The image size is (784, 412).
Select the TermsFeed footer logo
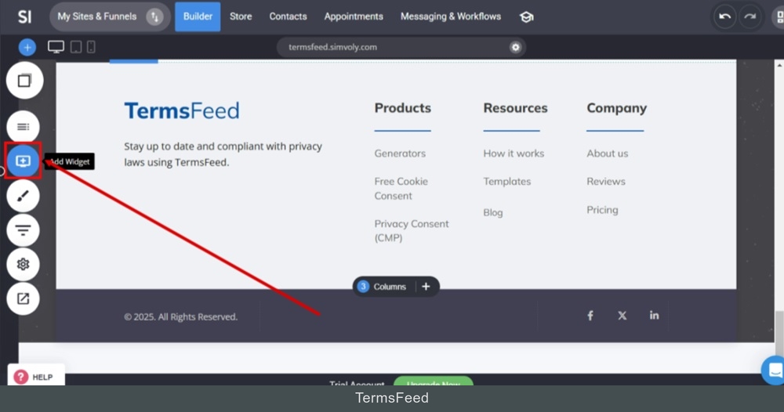pos(182,111)
